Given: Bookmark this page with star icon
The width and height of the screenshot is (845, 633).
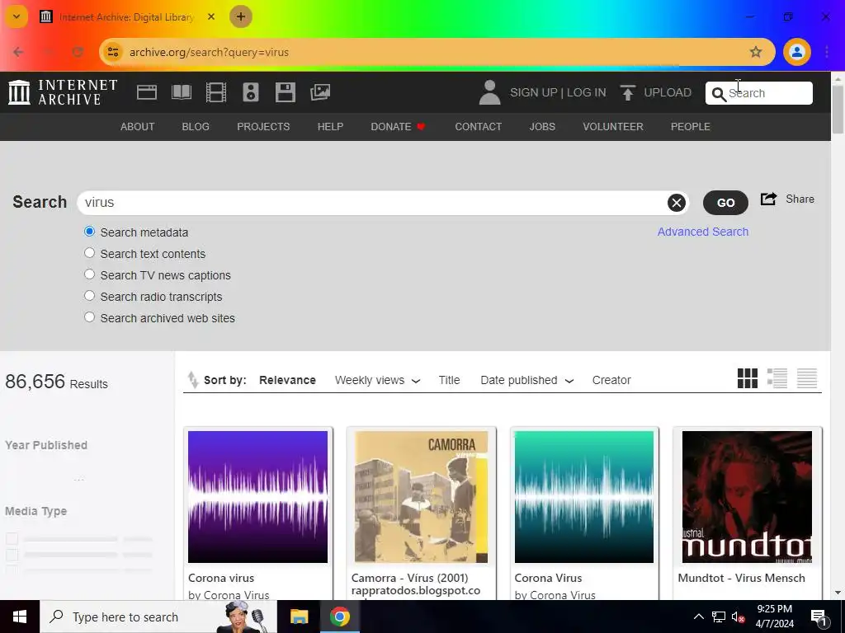Looking at the screenshot, I should click(x=756, y=52).
